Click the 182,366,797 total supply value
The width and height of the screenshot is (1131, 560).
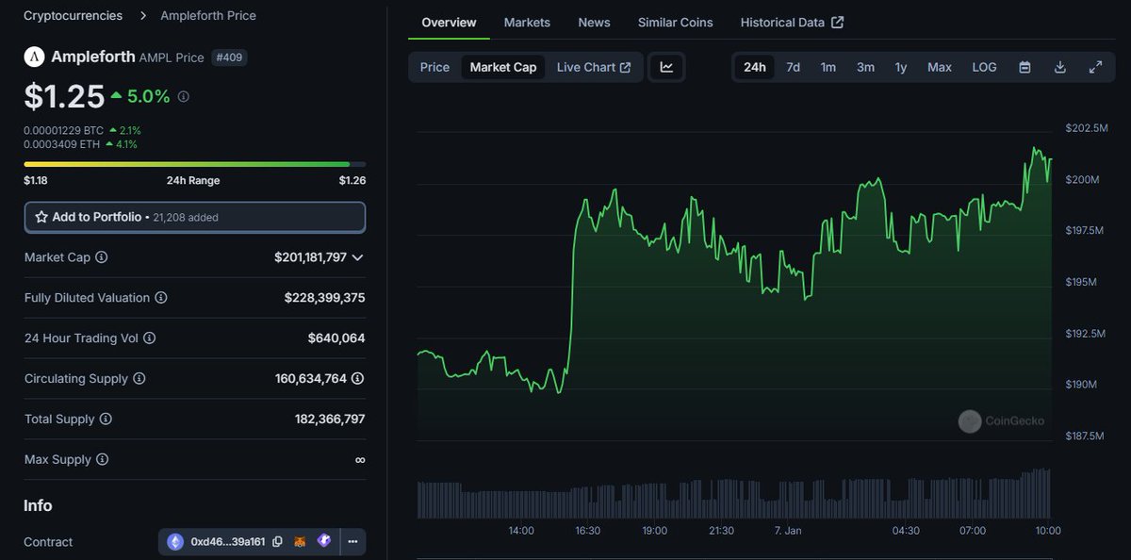[x=330, y=419]
